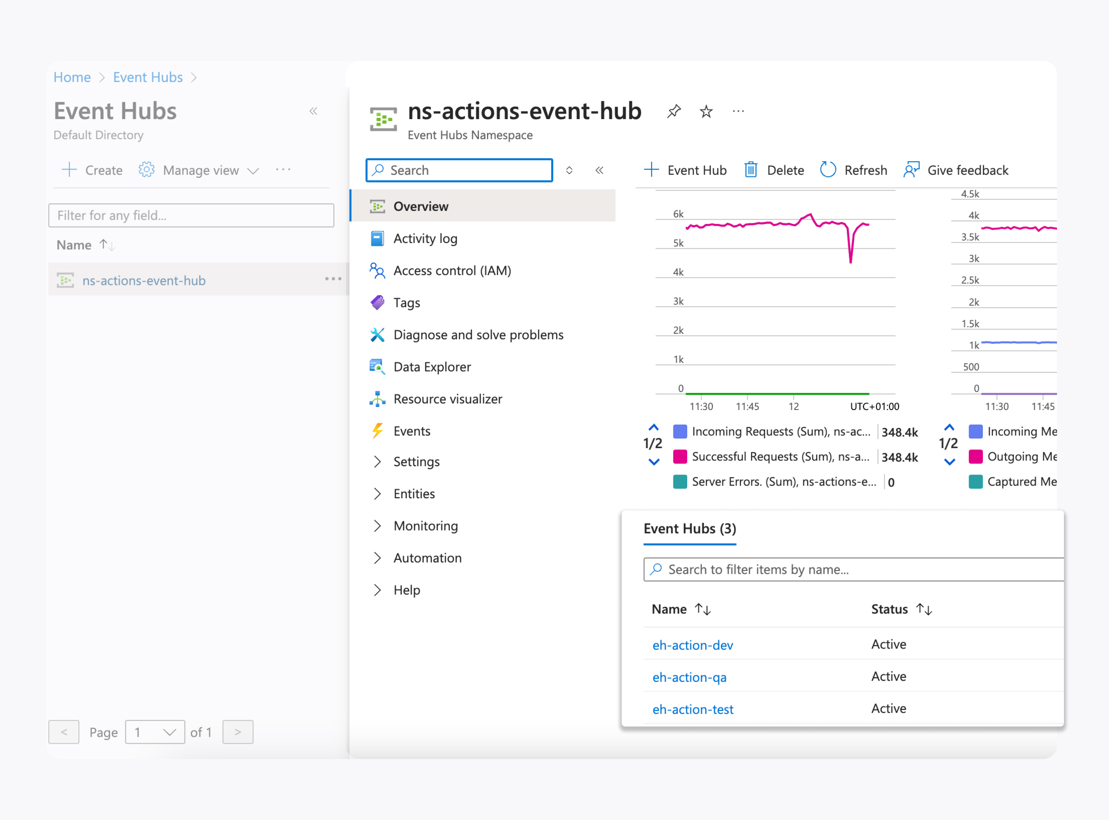The height and width of the screenshot is (820, 1109).
Task: Focus the Filter for any field box
Action: pos(191,215)
